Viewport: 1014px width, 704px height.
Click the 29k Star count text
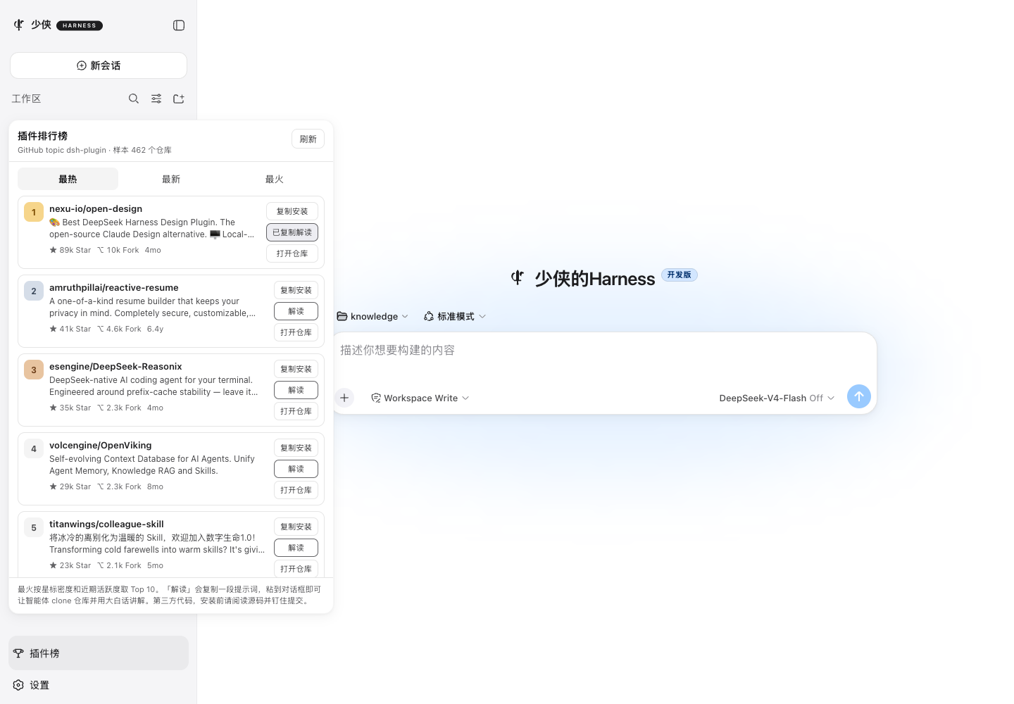point(70,486)
